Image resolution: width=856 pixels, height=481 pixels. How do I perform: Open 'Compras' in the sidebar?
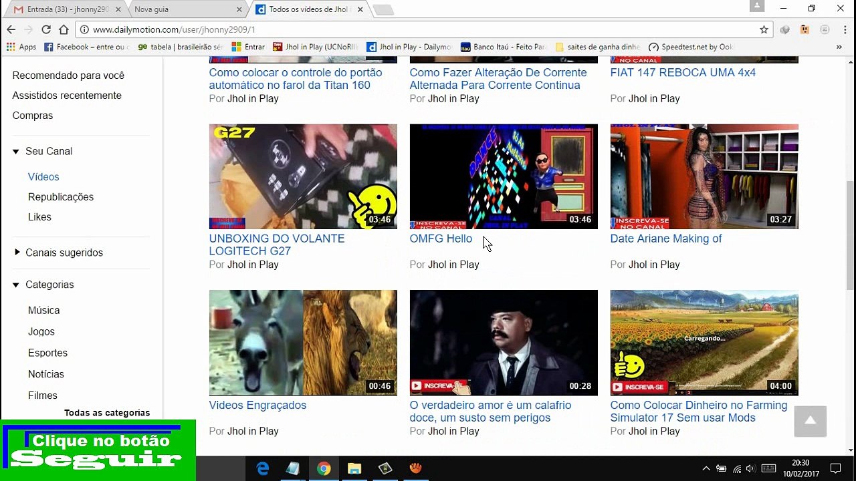point(32,116)
